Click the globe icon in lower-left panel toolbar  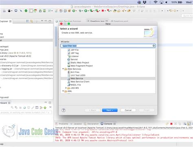pos(24,108)
